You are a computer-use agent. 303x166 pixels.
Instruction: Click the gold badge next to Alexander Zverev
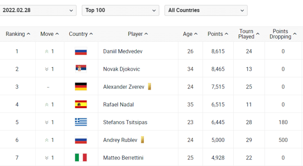[149, 87]
